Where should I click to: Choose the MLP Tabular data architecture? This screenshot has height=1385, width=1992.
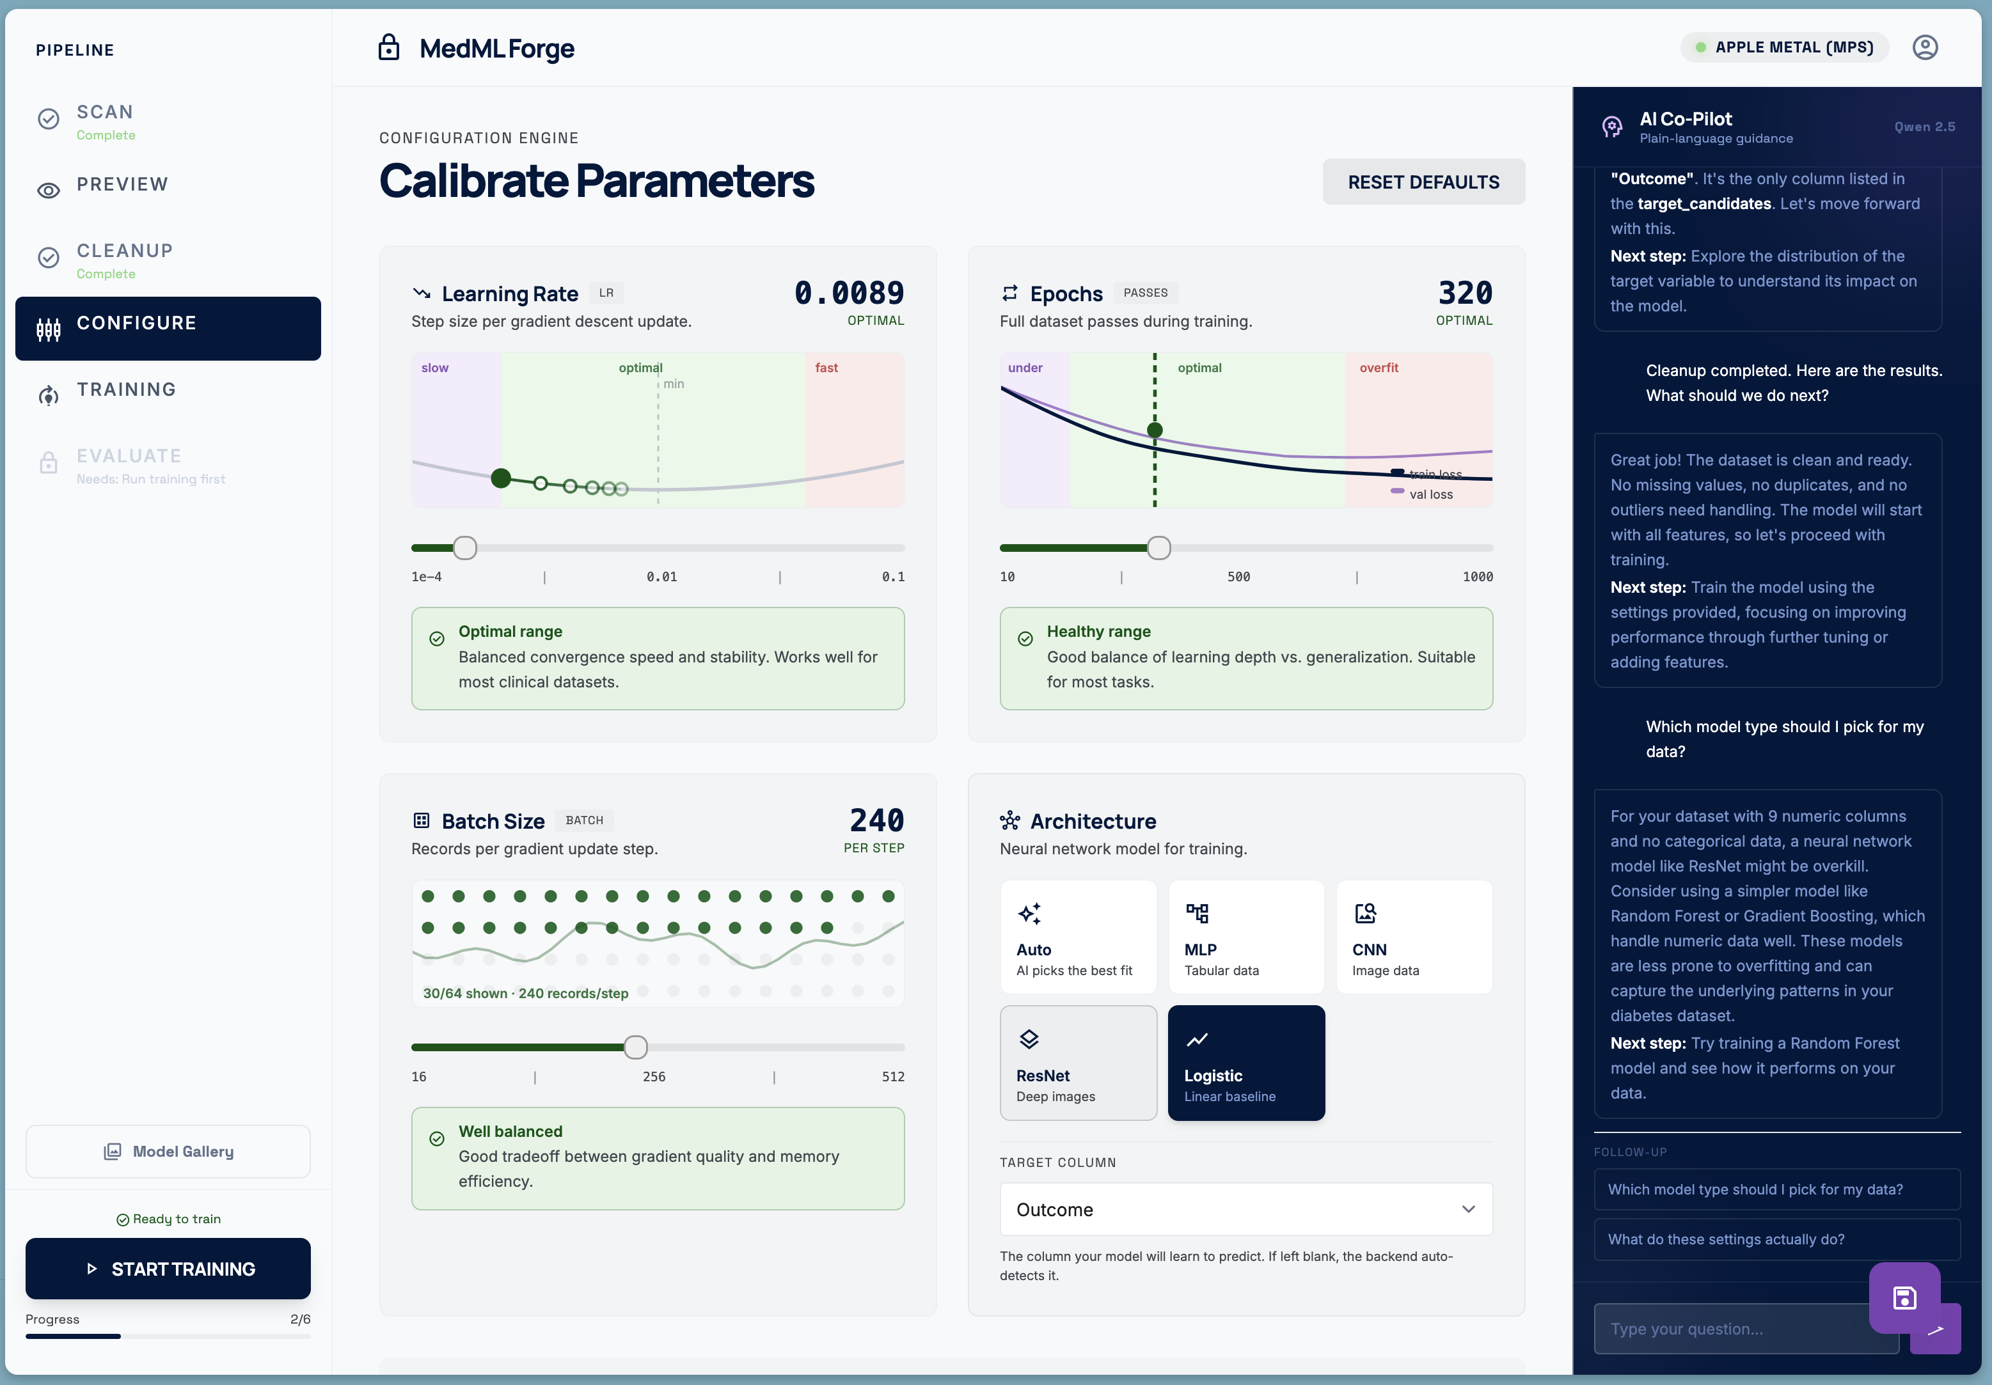[x=1245, y=937]
